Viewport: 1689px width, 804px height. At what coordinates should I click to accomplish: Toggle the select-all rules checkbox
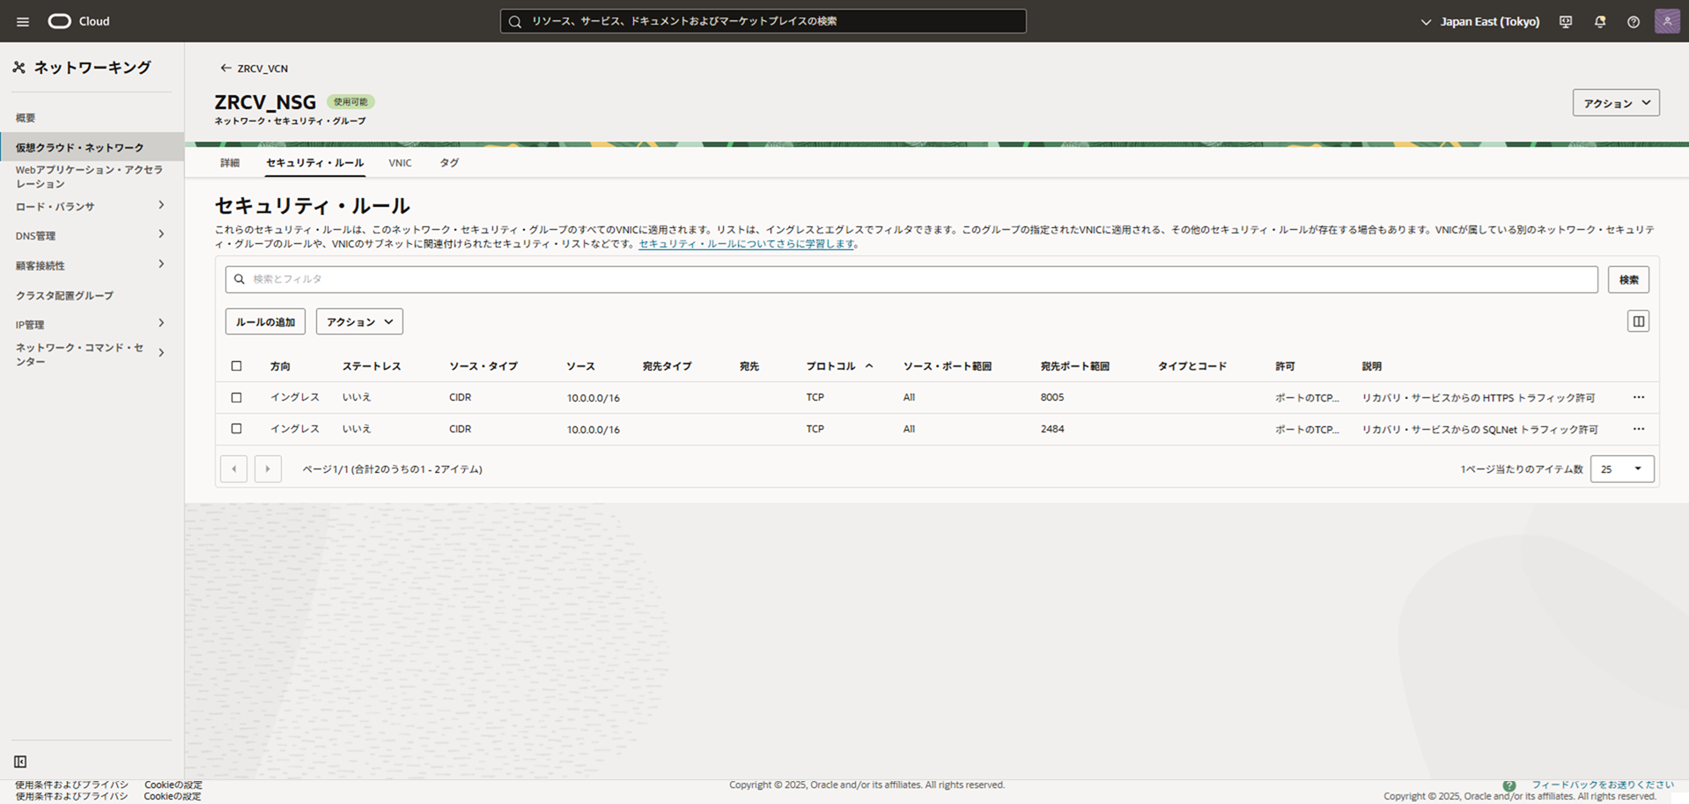click(236, 366)
